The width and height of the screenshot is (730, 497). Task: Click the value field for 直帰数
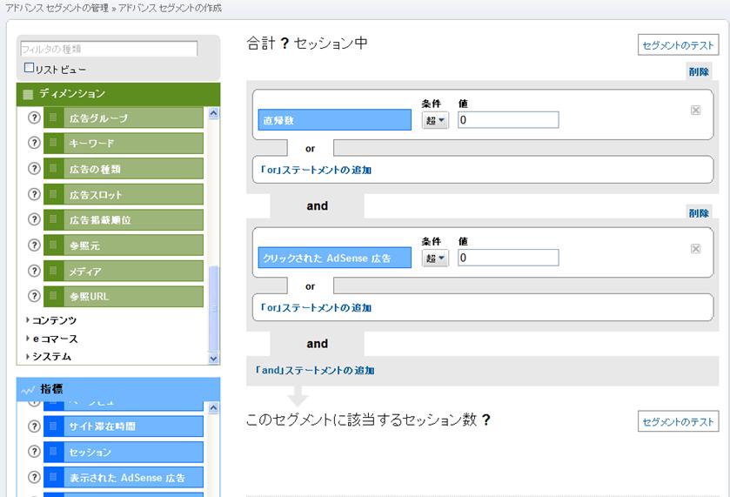coord(508,120)
